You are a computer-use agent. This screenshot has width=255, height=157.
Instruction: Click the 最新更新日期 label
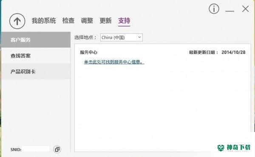203,52
